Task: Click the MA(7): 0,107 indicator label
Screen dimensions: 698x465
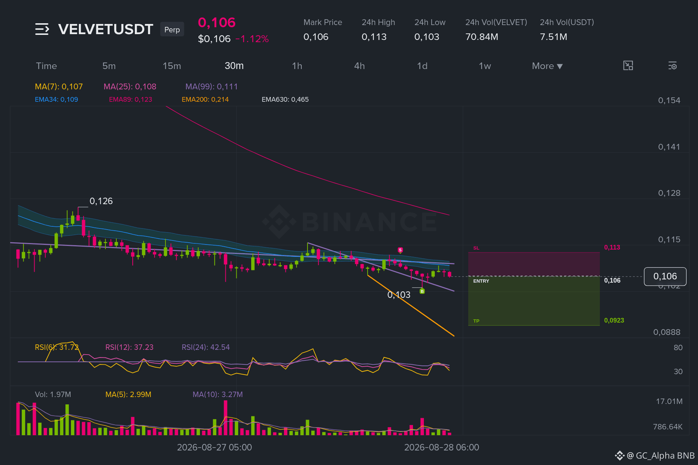Action: tap(59, 86)
